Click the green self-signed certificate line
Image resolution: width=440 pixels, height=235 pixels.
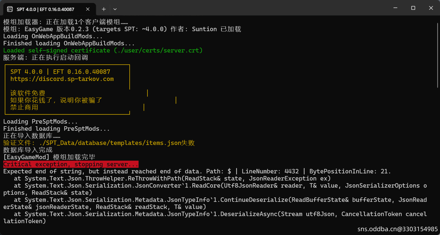click(103, 51)
